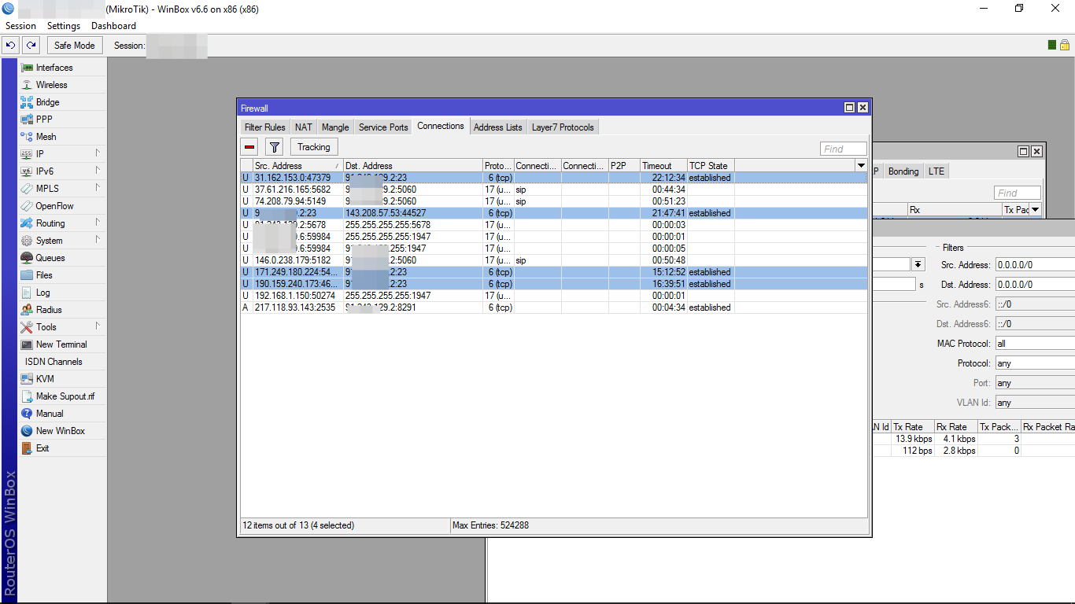Select the LTE tab in the background window

tap(936, 171)
